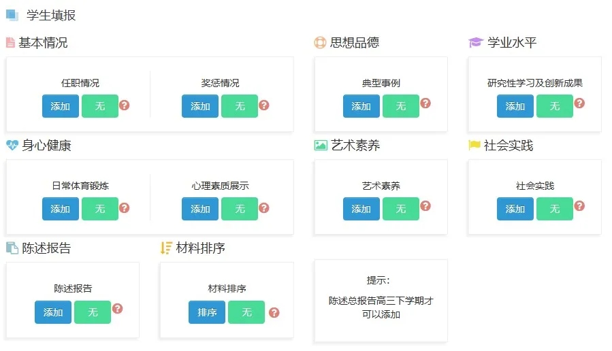Add a new 任职情况 entry
Image resolution: width=612 pixels, height=351 pixels.
click(60, 106)
